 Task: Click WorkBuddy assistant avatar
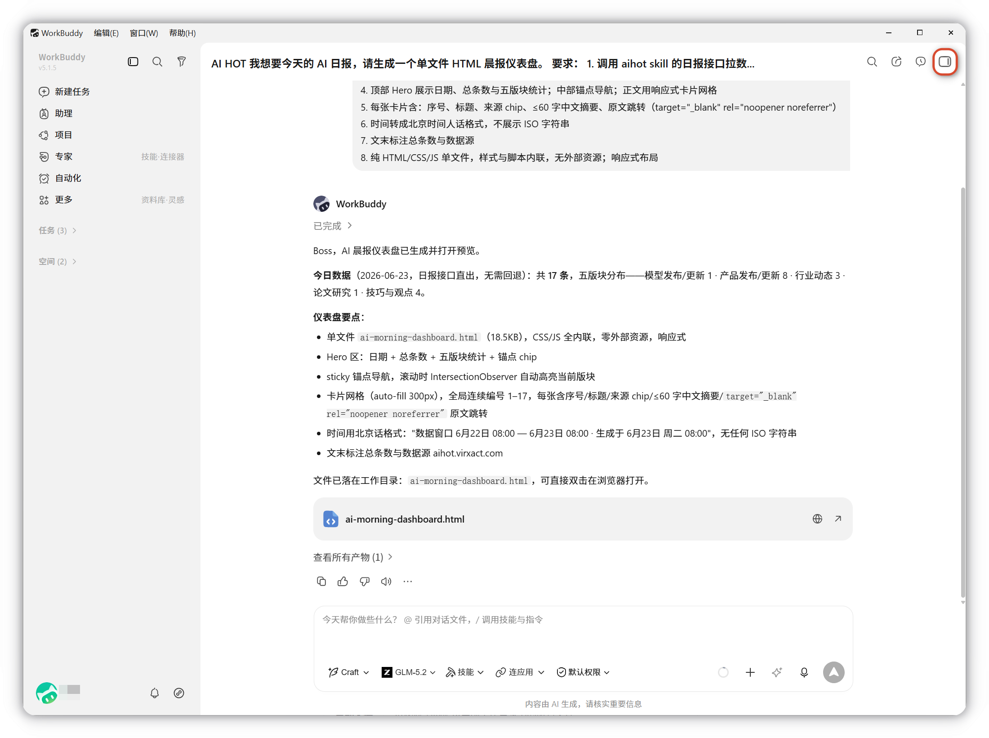click(x=321, y=204)
